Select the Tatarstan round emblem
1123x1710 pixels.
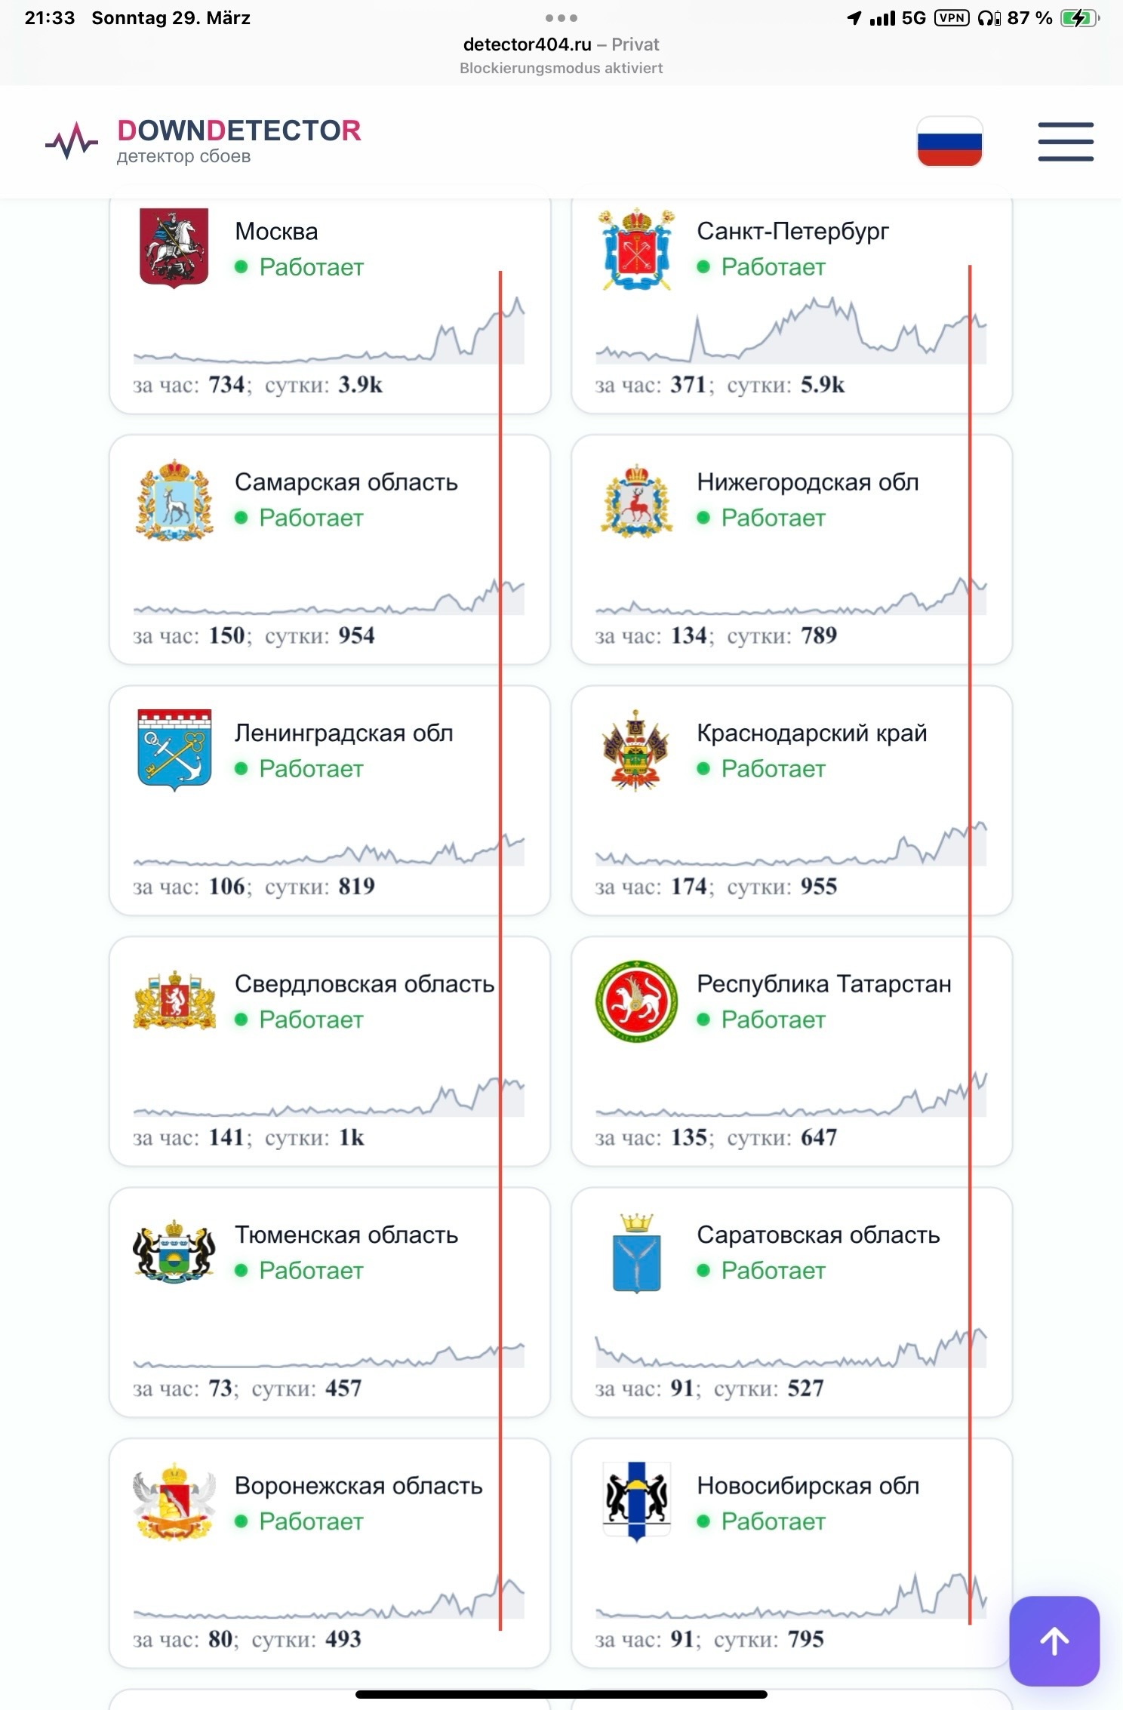(636, 1001)
